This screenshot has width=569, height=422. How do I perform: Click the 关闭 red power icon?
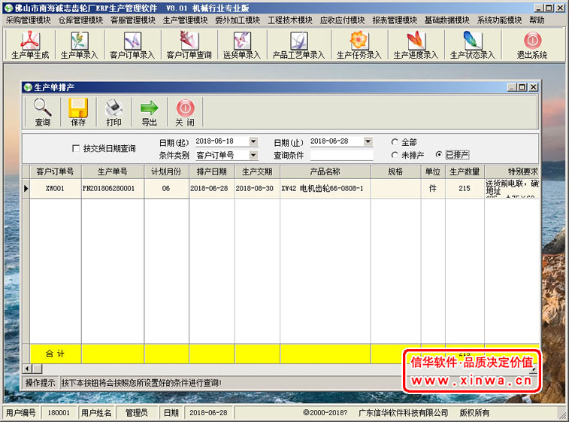[x=185, y=112]
